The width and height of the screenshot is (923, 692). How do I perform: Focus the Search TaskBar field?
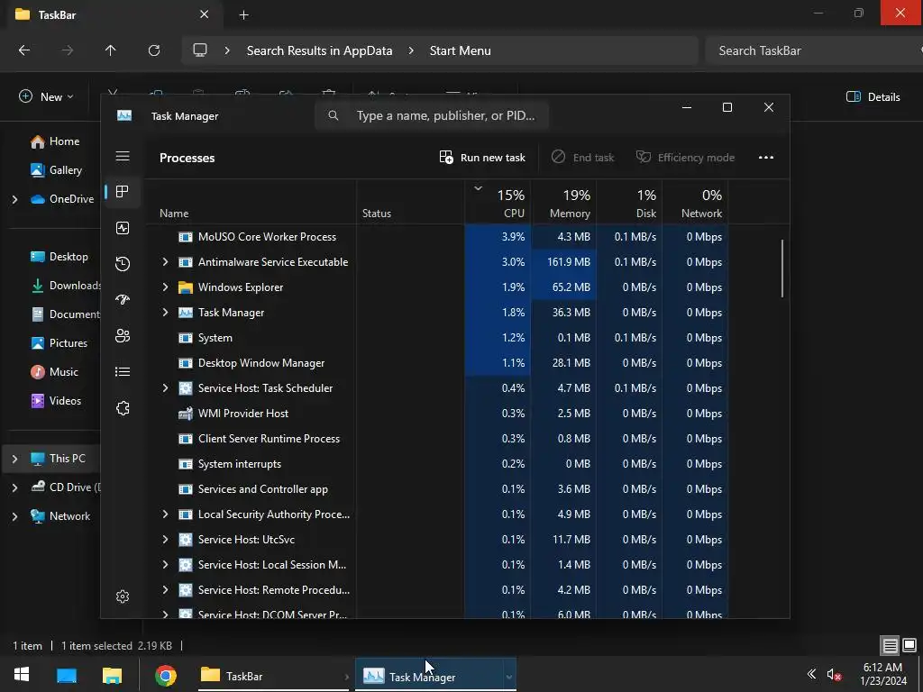814,50
